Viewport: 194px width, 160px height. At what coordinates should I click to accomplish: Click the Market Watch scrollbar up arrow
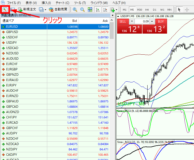pos(112,20)
